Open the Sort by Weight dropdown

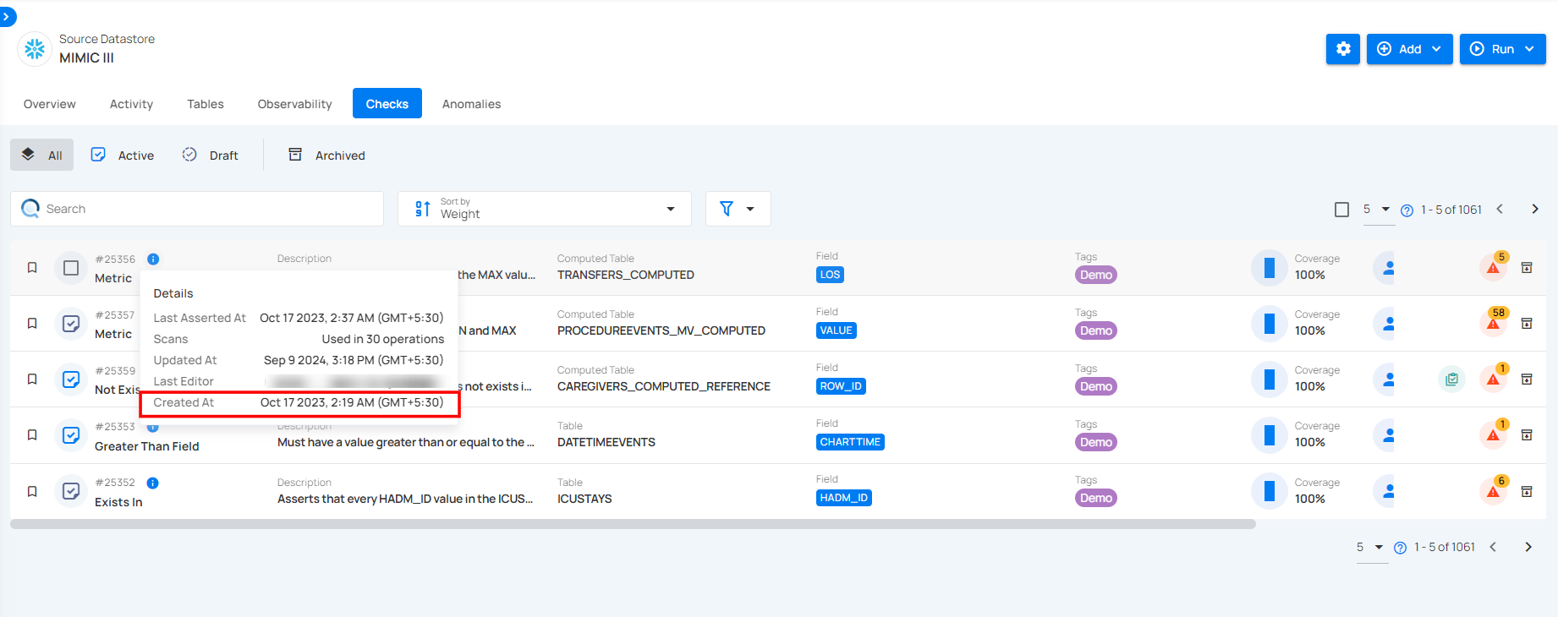coord(545,209)
